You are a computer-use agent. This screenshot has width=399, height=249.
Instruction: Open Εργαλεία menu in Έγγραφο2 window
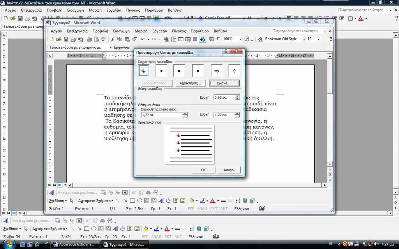(159, 31)
